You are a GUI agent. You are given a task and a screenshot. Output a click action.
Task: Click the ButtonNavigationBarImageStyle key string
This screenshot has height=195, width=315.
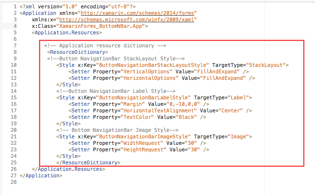tap(142, 136)
